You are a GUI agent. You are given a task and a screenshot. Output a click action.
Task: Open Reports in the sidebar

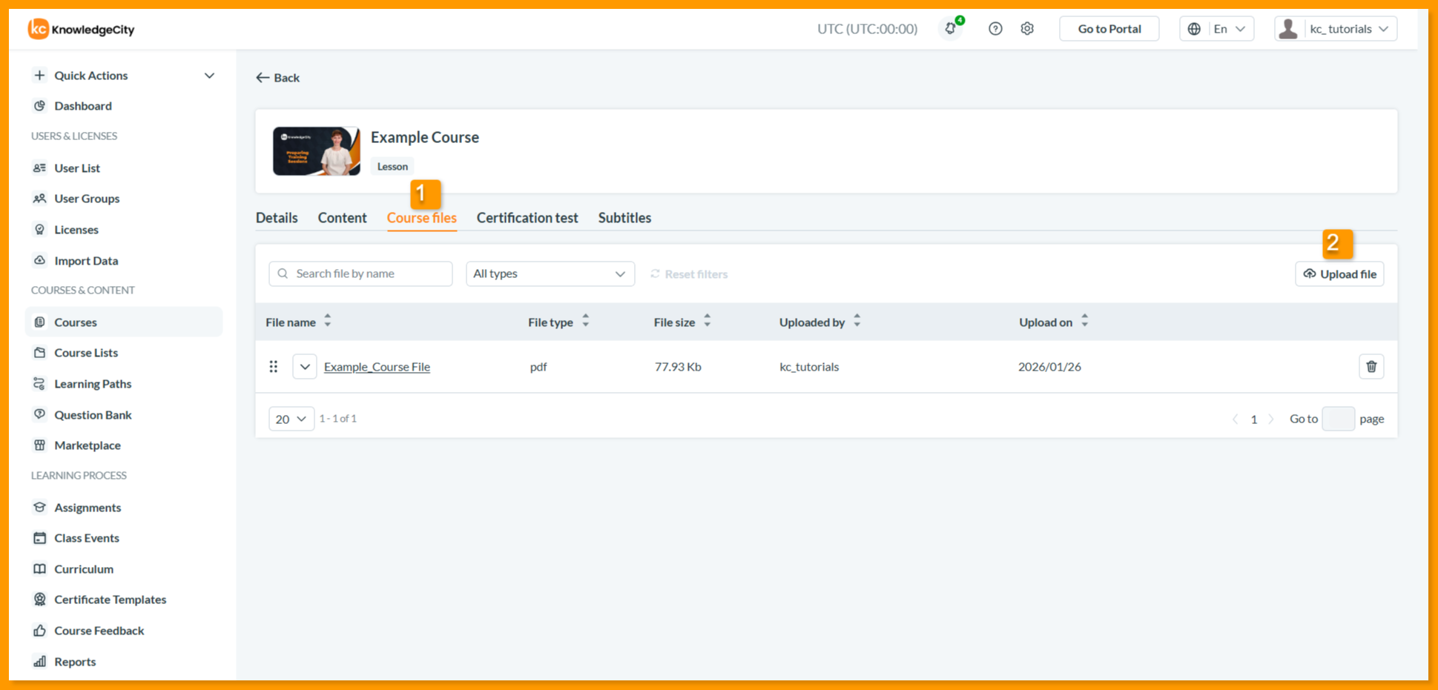pos(75,662)
